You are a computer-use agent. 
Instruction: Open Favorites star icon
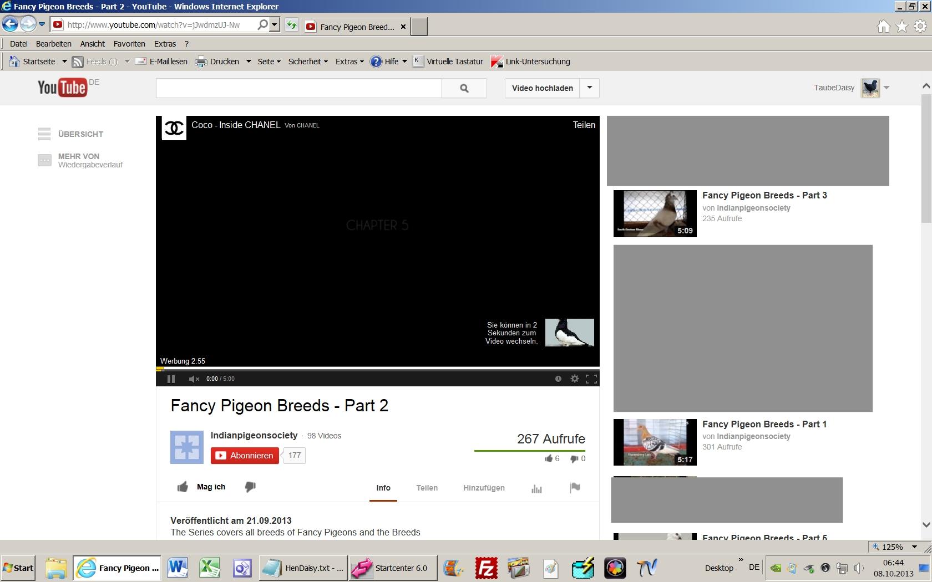(x=902, y=26)
